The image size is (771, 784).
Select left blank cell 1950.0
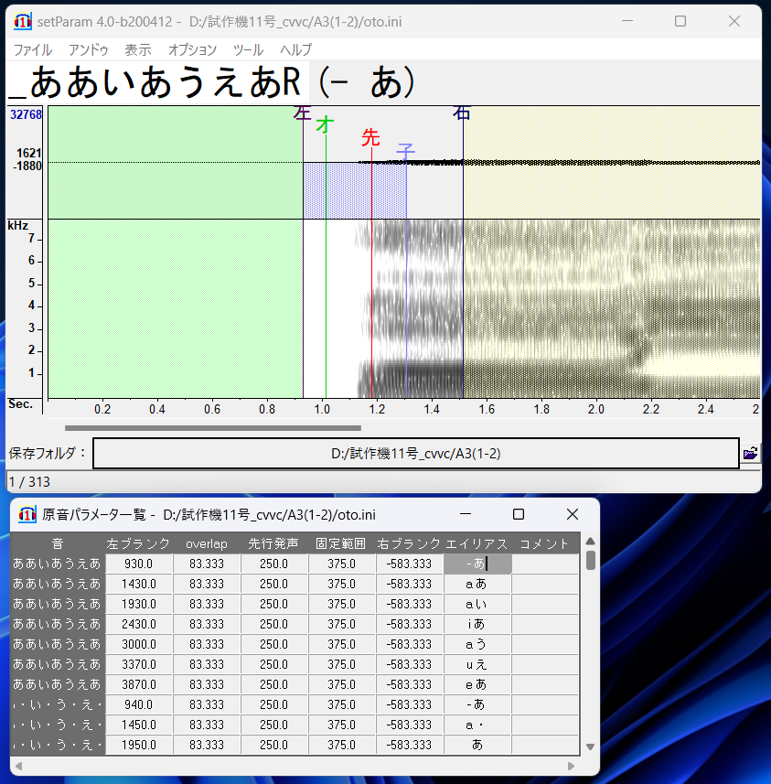pos(139,745)
